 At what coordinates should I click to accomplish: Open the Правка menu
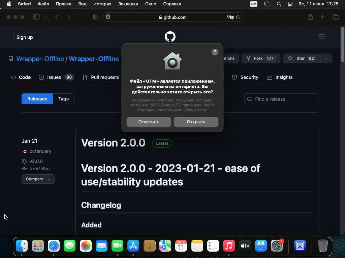(64, 4)
